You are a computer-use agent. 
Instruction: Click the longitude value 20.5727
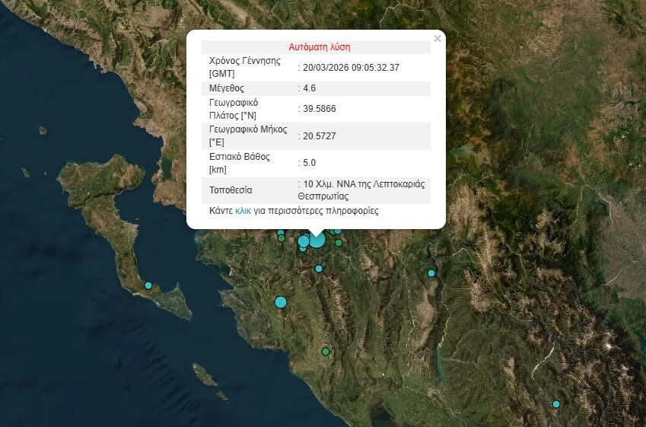[x=319, y=135]
